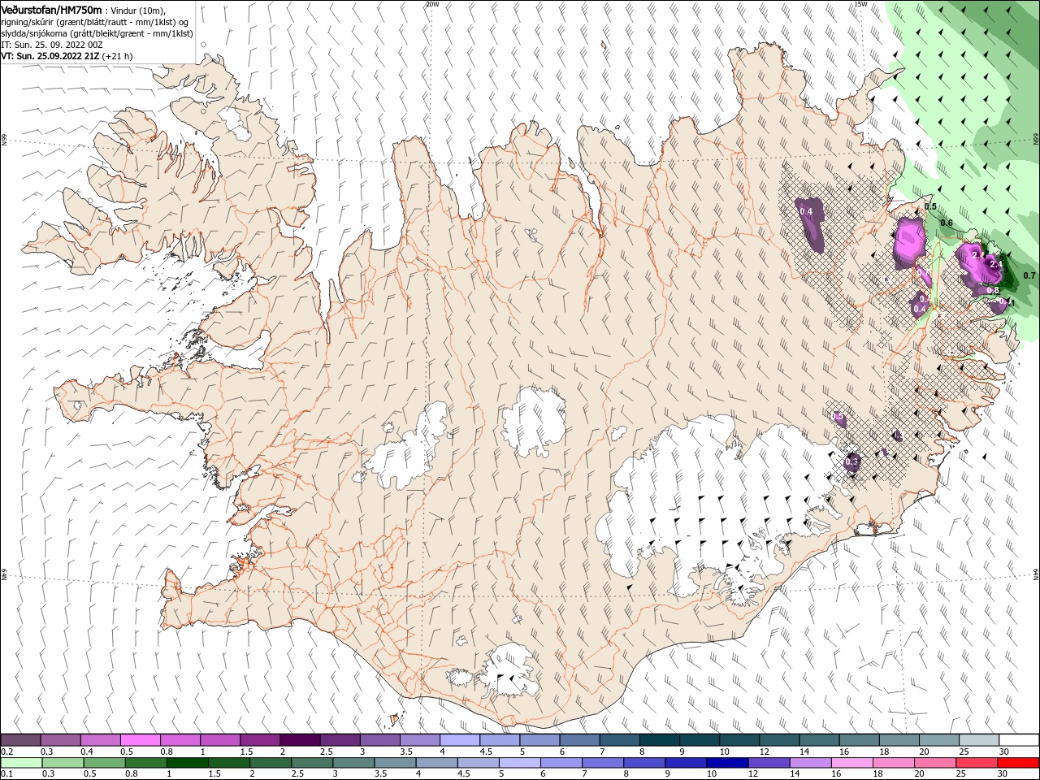
Task: Click the pale grey snow scale swatch between 25 and 30
Action: click(978, 740)
